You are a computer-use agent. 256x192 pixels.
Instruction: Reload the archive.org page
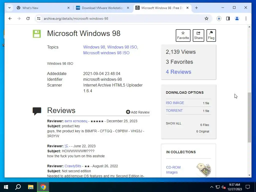click(28, 18)
